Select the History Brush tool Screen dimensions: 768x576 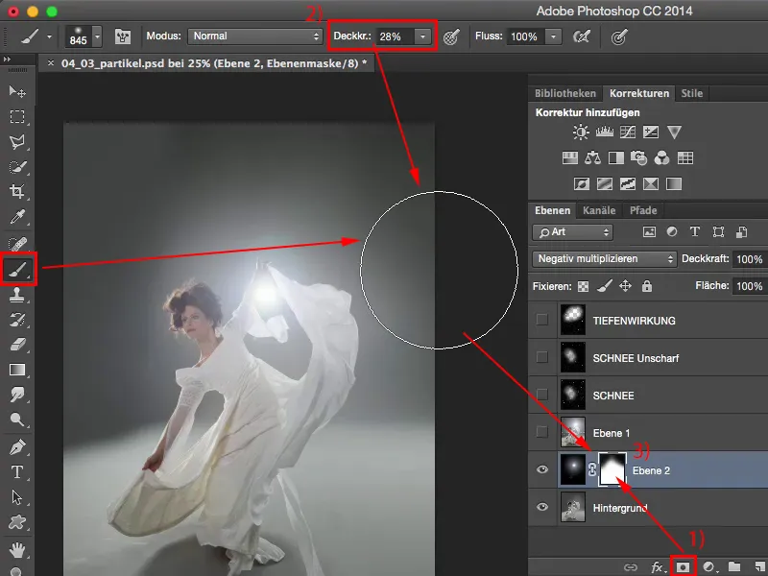click(17, 320)
